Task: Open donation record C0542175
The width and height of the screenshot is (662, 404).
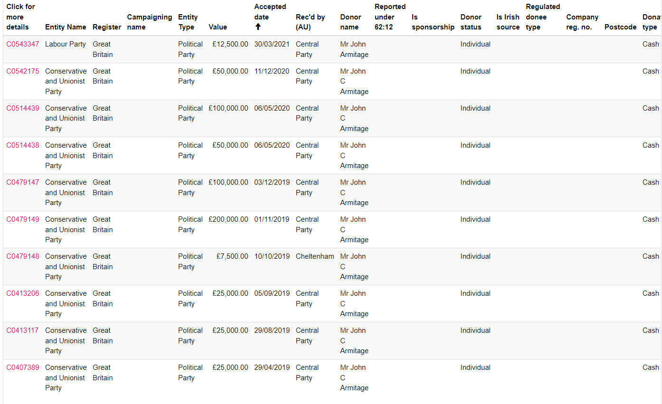Action: pos(23,71)
